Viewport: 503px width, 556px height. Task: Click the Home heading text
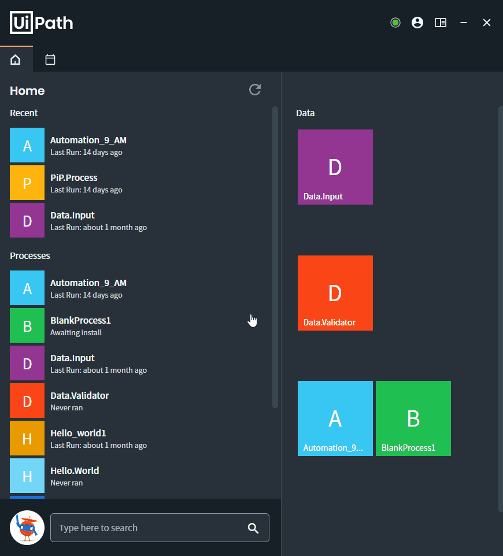(27, 91)
